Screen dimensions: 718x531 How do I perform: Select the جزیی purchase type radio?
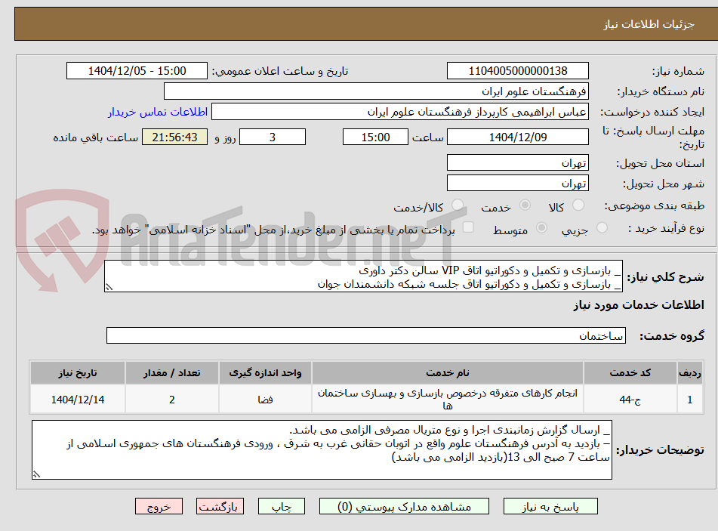[602, 227]
